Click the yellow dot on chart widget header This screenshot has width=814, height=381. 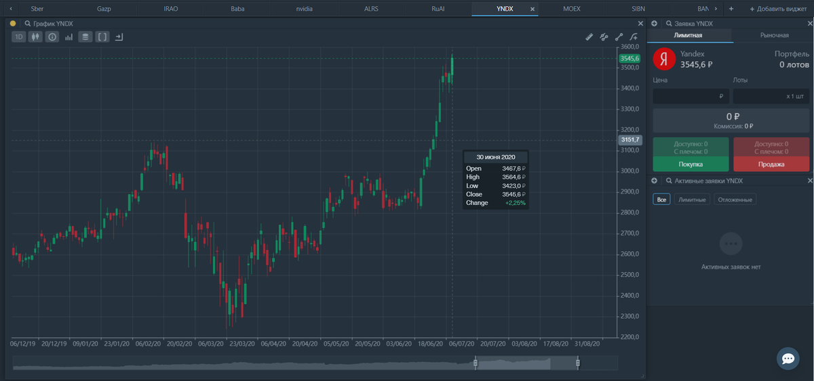(13, 23)
